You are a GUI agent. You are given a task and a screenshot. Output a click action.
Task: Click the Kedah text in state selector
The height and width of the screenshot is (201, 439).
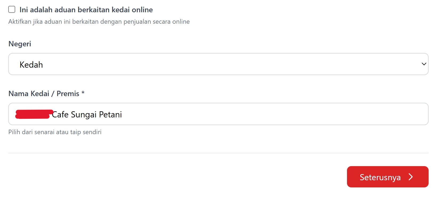[x=31, y=65]
